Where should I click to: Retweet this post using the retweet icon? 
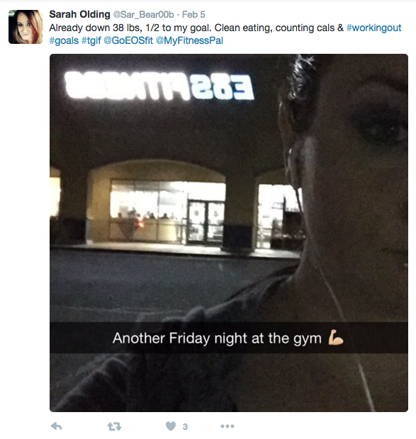pyautogui.click(x=114, y=426)
